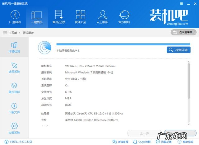Open the U盘启动 USB boot tool
Image resolution: width=199 pixels, height=145 pixels.
[15, 17]
